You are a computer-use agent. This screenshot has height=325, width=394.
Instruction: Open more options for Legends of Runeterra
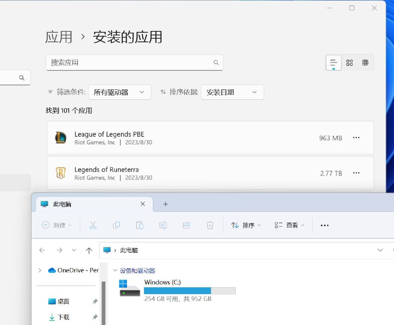pos(356,173)
